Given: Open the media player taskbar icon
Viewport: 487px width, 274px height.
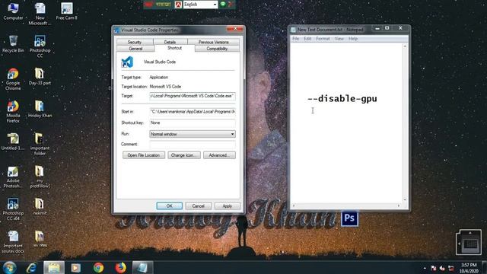Looking at the screenshot, I should (x=76, y=267).
